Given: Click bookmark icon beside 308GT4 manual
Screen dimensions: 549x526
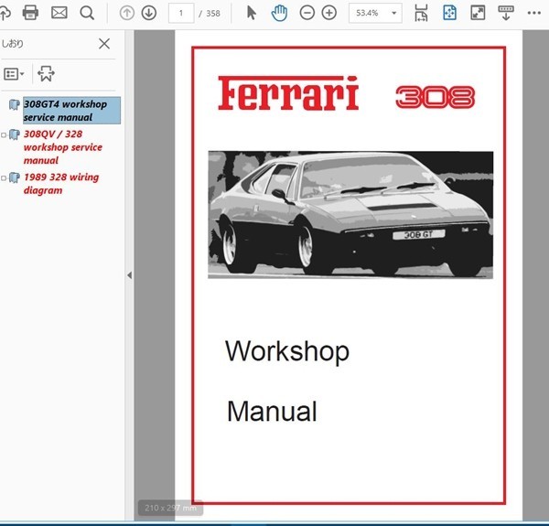Looking at the screenshot, I should [x=14, y=104].
